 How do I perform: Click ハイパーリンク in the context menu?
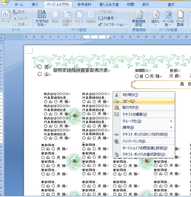click(x=135, y=141)
